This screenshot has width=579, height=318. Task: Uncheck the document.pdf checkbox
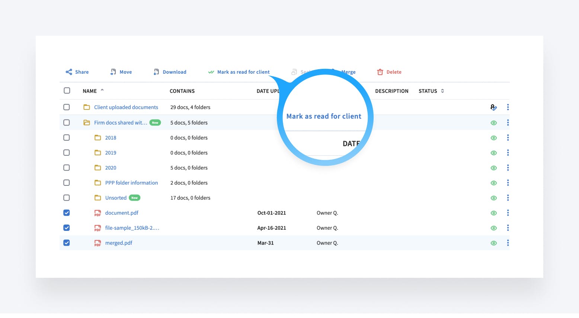(67, 213)
